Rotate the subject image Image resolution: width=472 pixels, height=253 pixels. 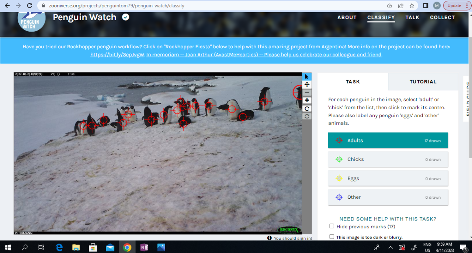[307, 108]
